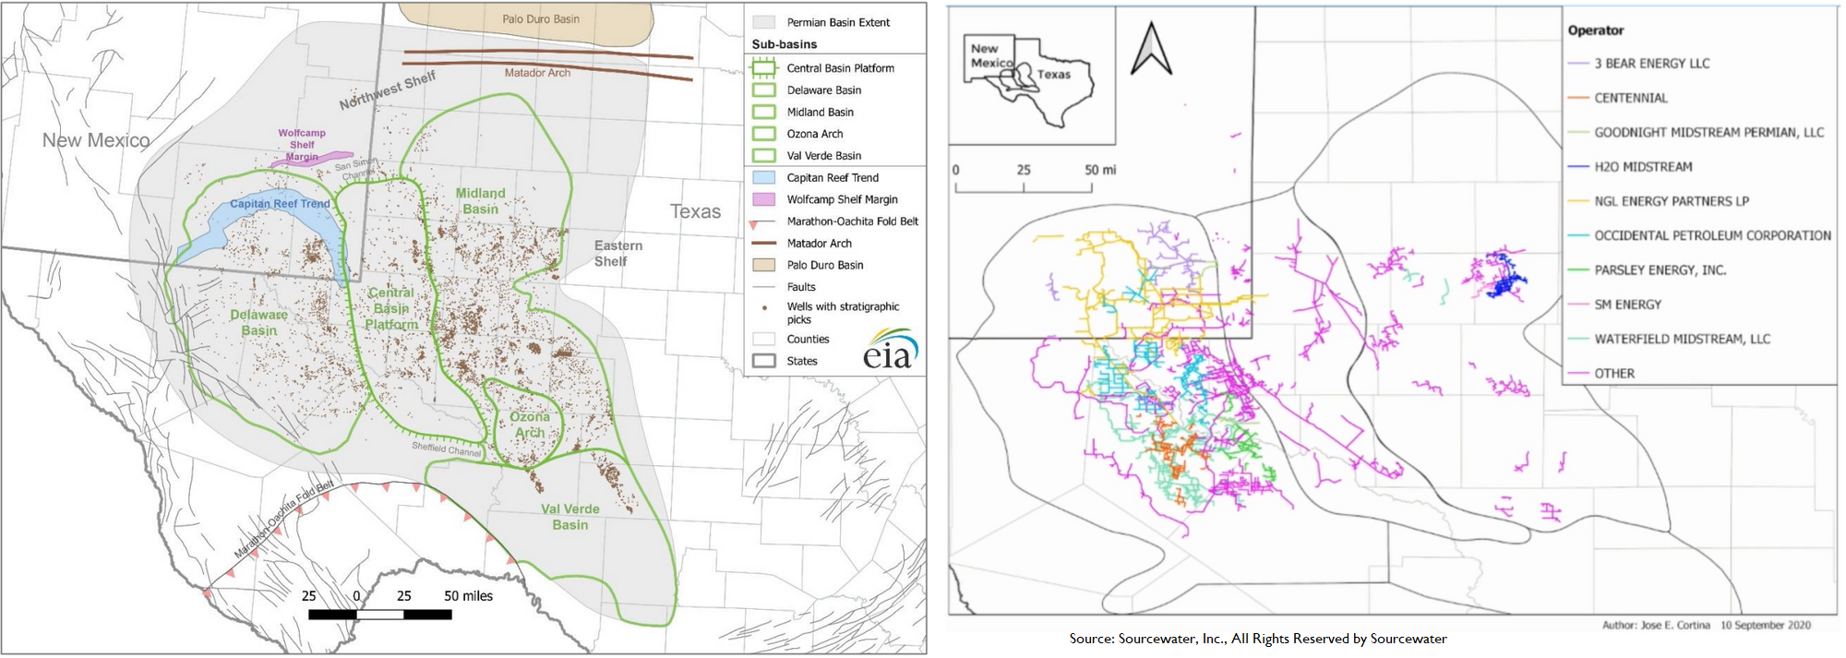Viewport: 1846px width, 658px height.
Task: Click the 'Wolfcamp Shelf Margin' purple map label
Action: pyautogui.click(x=302, y=145)
